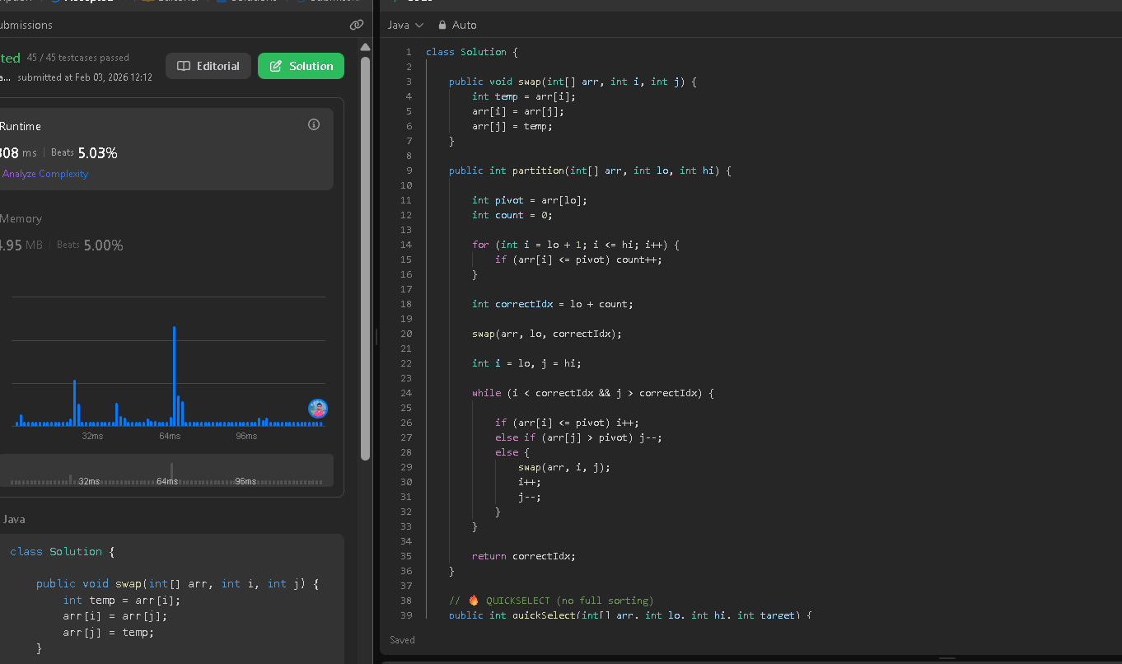Click the lock icon beside Auto

[442, 26]
